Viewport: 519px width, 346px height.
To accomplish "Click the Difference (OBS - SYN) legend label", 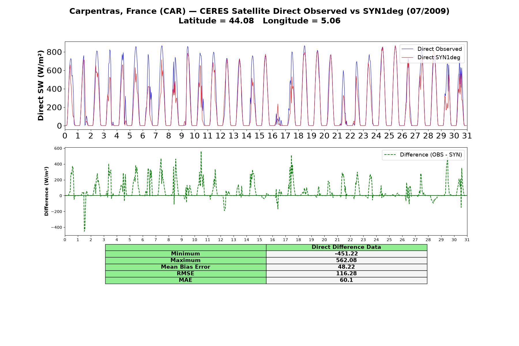I will (x=431, y=155).
